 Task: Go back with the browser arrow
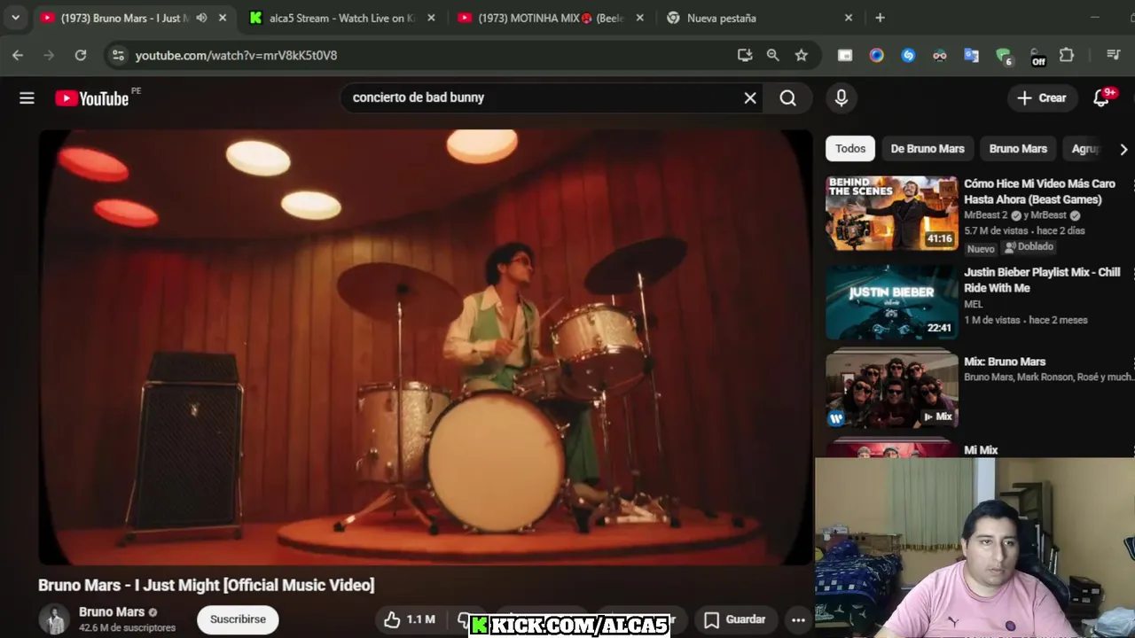point(18,55)
